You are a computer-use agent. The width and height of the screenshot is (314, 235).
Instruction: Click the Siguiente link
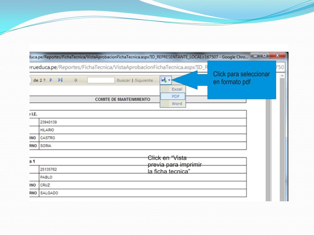tap(144, 80)
